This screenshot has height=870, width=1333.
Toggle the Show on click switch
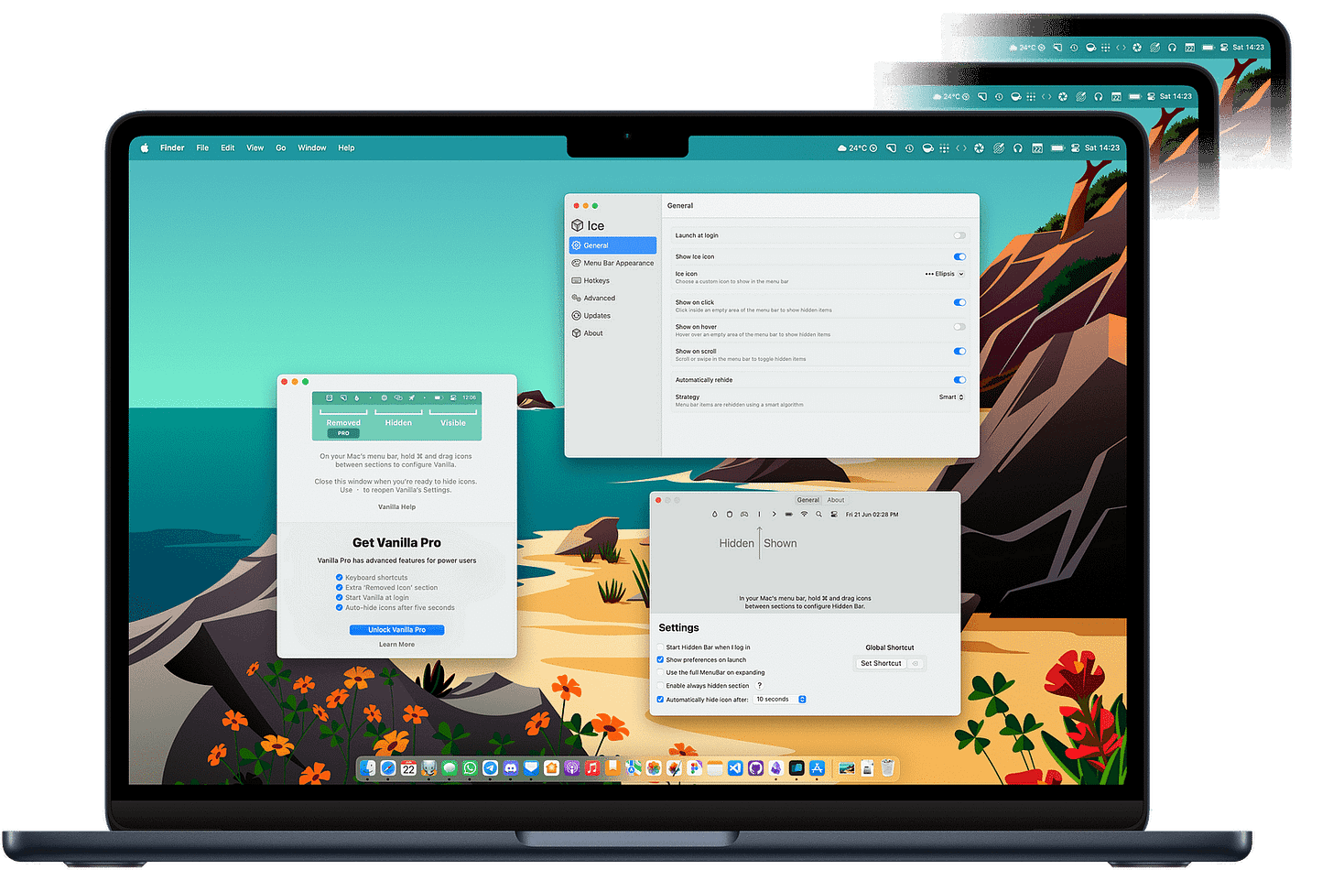click(959, 302)
